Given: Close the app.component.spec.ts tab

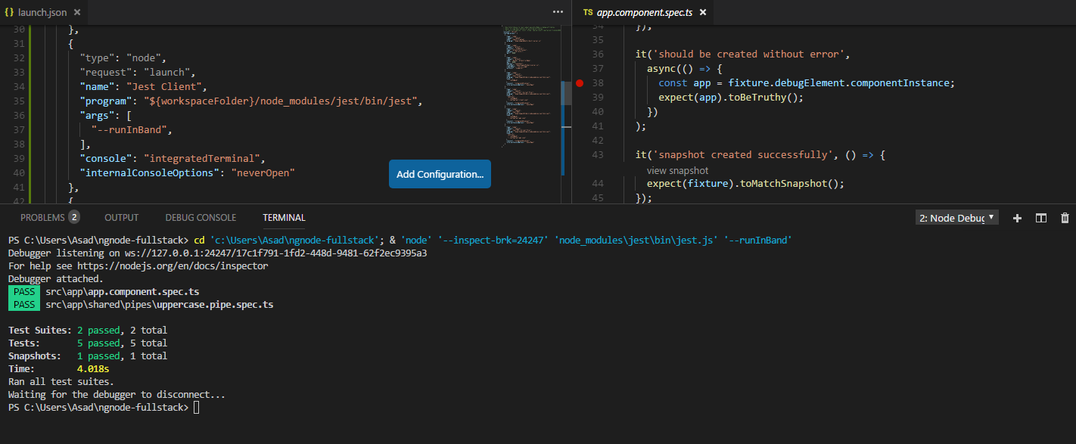Looking at the screenshot, I should pos(702,12).
